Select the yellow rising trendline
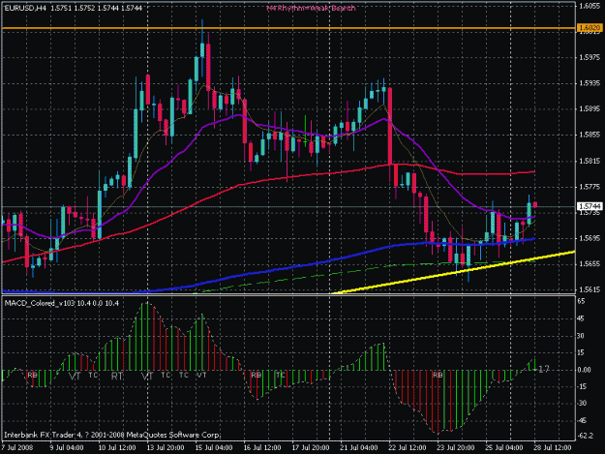 click(453, 273)
